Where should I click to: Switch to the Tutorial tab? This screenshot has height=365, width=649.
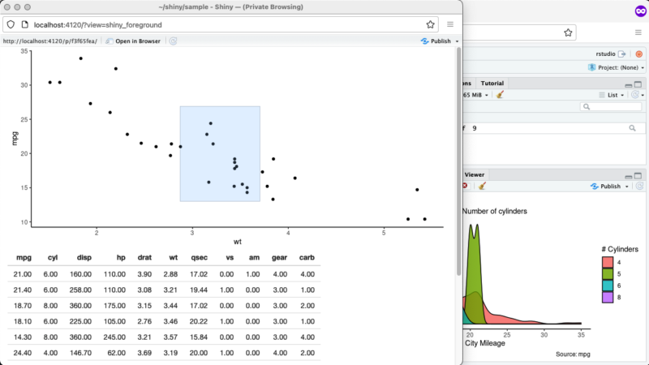coord(492,83)
